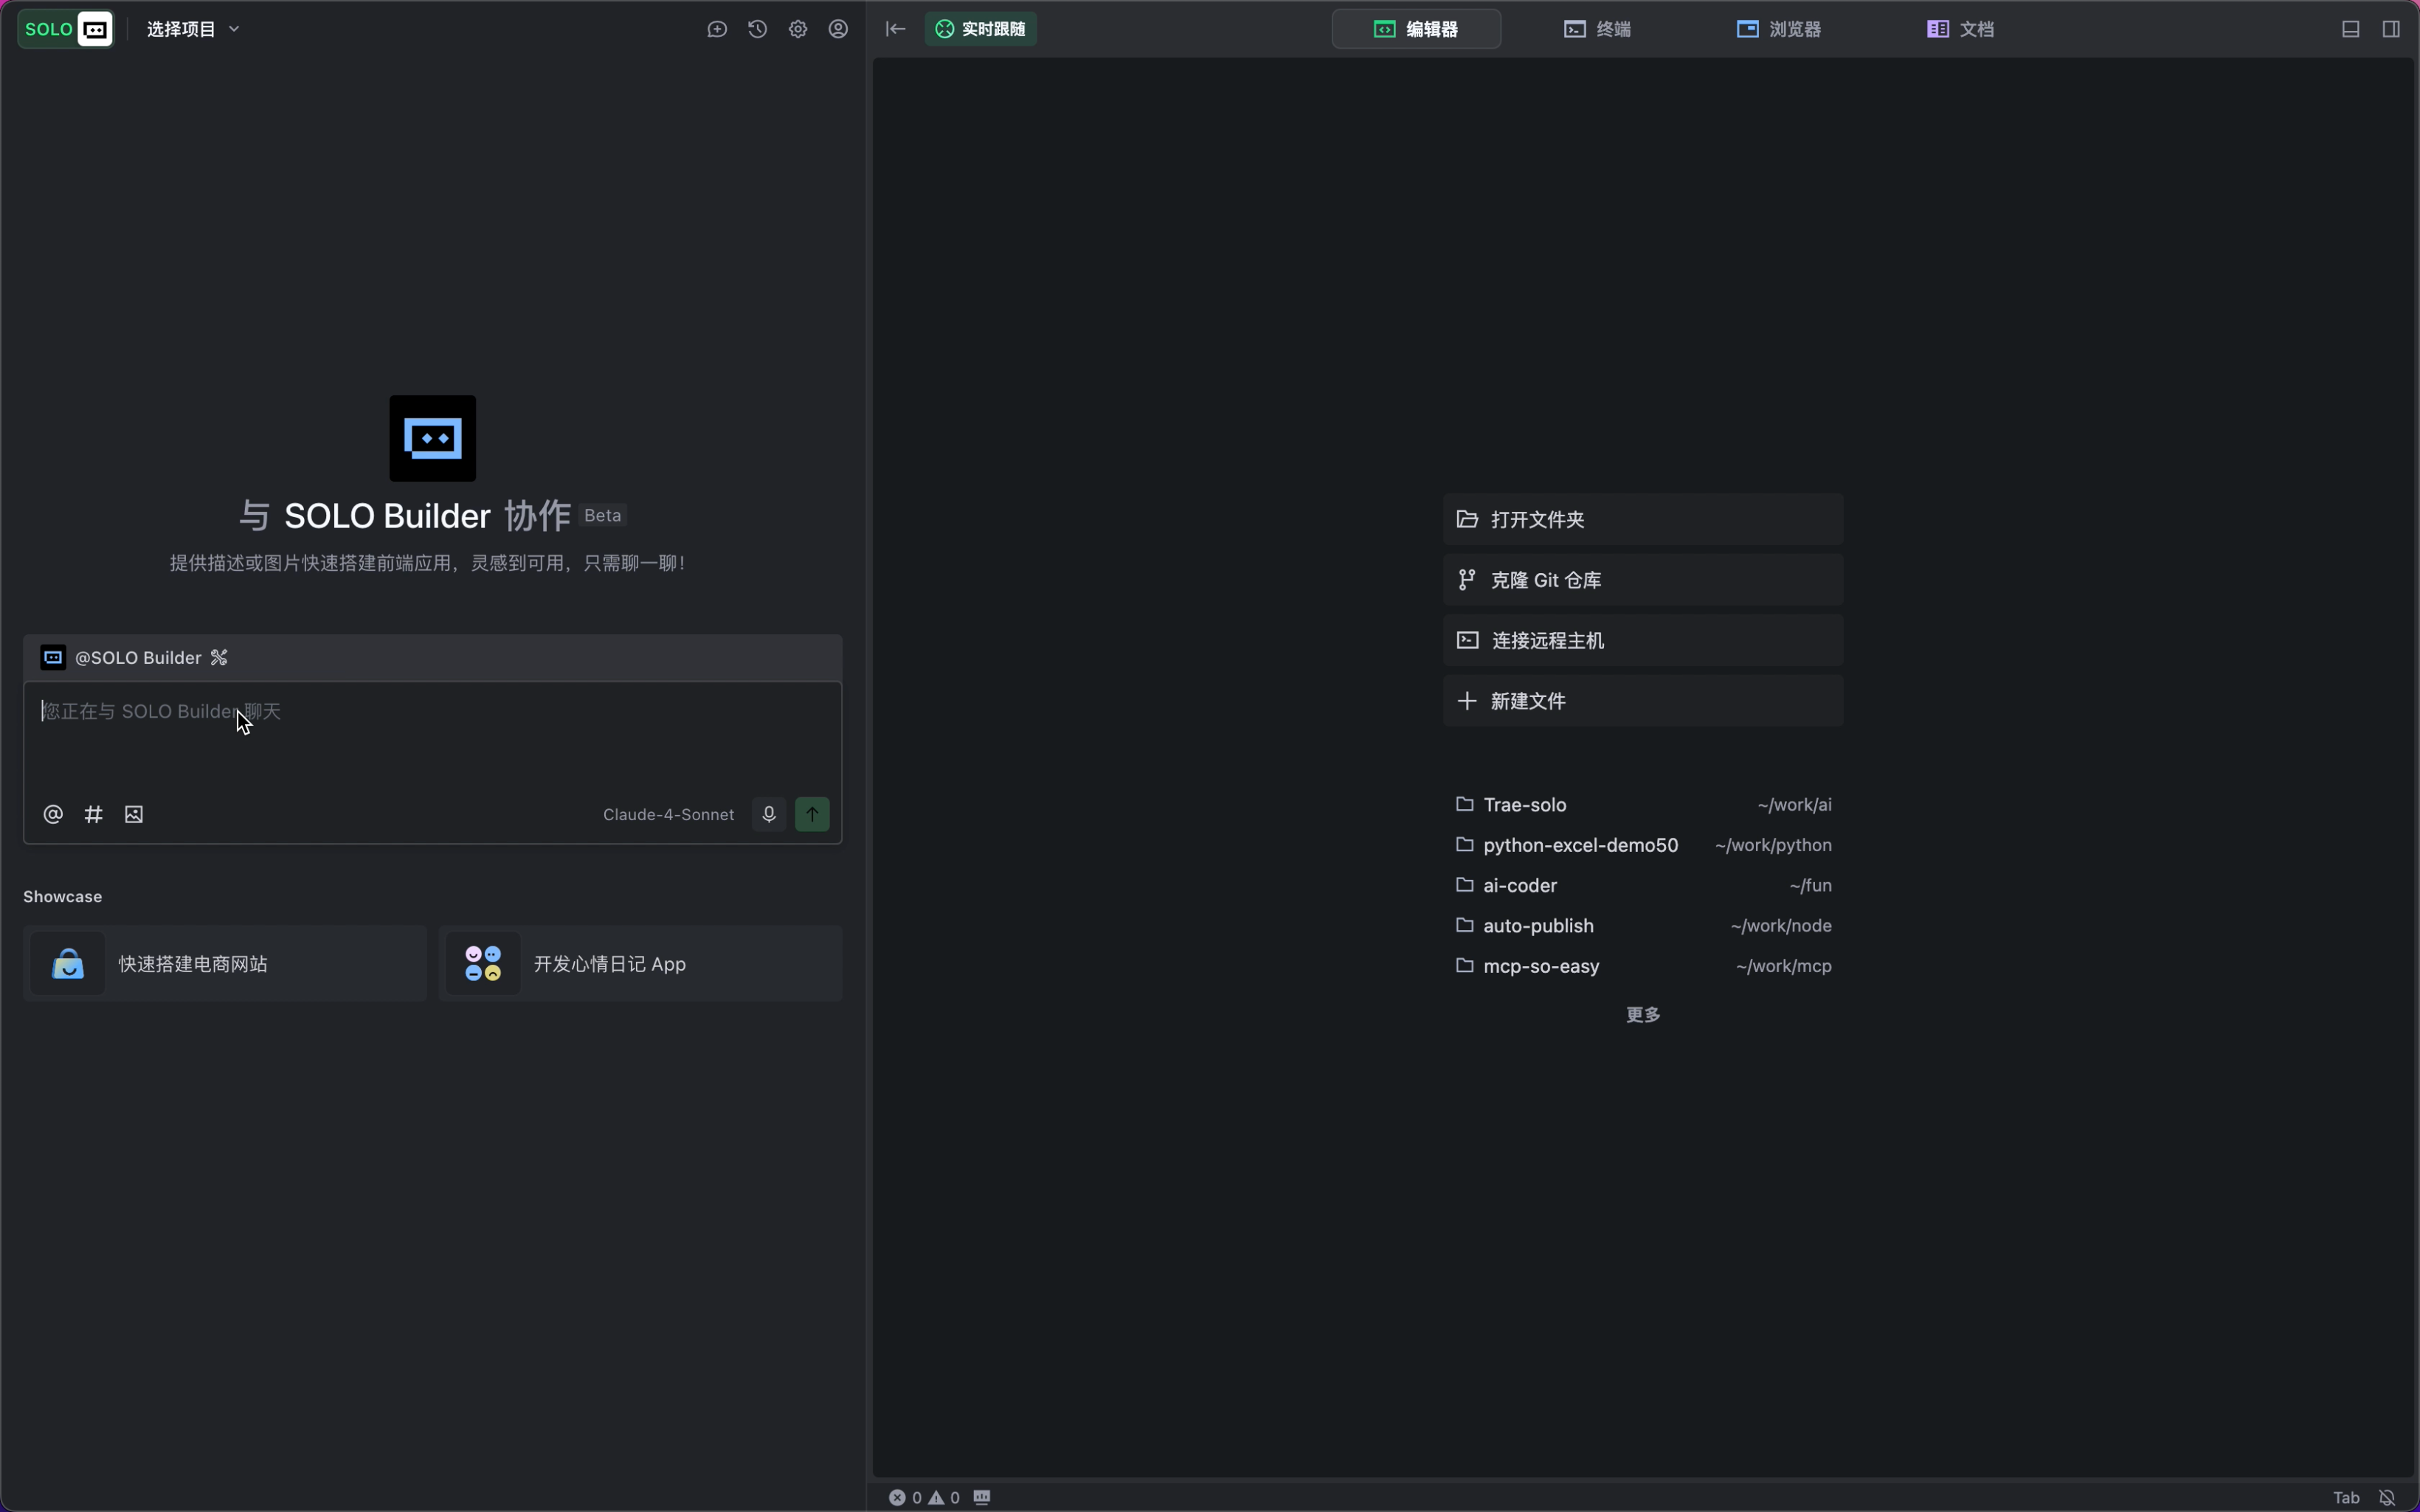The image size is (2420, 1512).
Task: Toggle the bottom panel layout icon
Action: click(2351, 29)
